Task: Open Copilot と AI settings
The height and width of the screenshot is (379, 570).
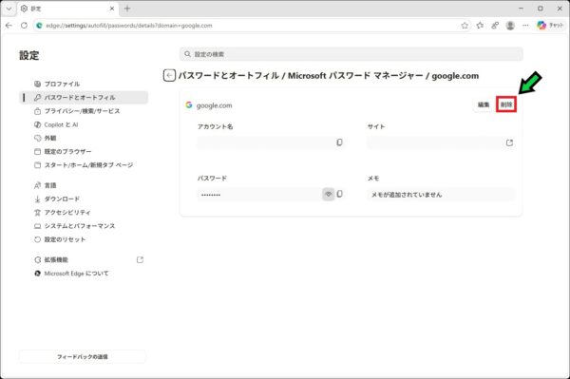Action: tap(84, 124)
